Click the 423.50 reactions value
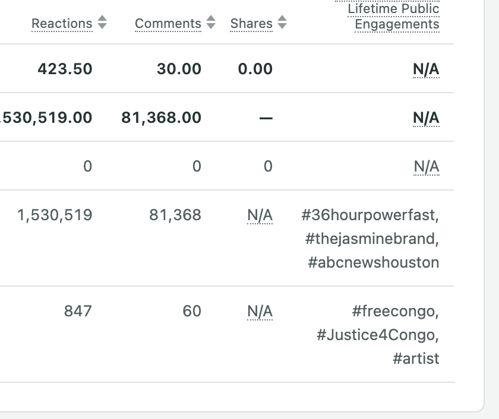499x419 pixels. (x=65, y=69)
